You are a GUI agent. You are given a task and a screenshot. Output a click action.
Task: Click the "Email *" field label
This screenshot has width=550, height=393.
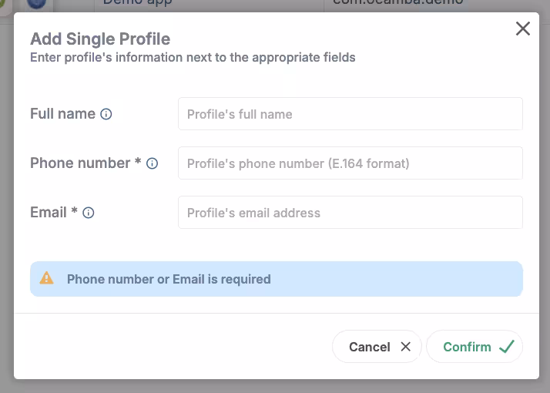[x=54, y=213]
